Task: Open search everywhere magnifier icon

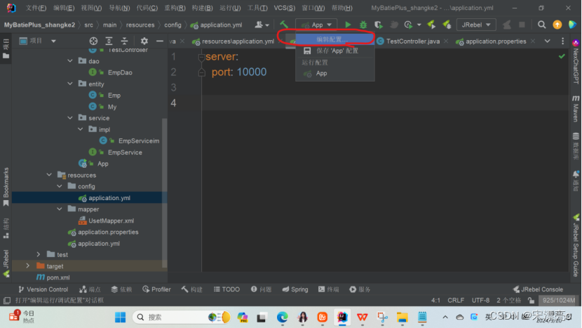Action: click(543, 25)
